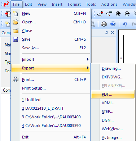Click the toolbar printer icon
136x141 pixels.
pyautogui.click(x=104, y=24)
